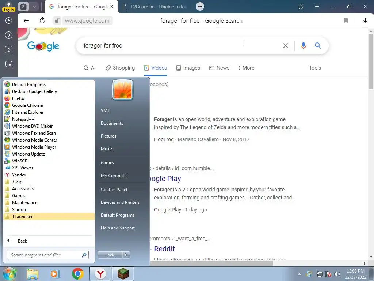Image resolution: width=374 pixels, height=281 pixels.
Task: Open Tools search options
Action: pos(315,68)
